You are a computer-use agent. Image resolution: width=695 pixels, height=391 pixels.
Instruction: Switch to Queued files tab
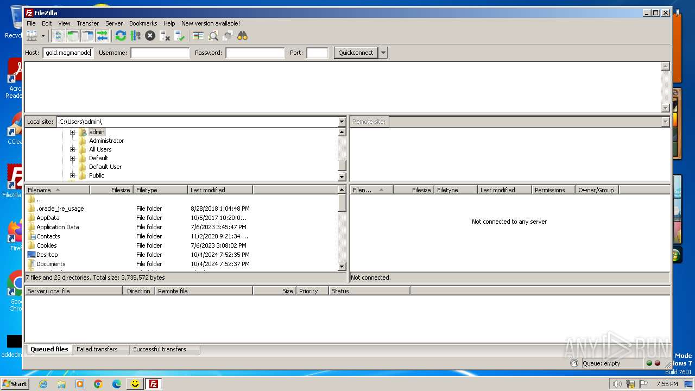(49, 349)
